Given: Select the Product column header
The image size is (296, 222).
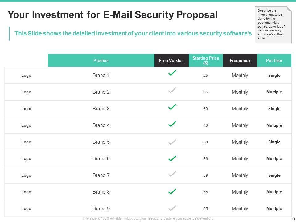Looking at the screenshot, I should pyautogui.click(x=101, y=60).
